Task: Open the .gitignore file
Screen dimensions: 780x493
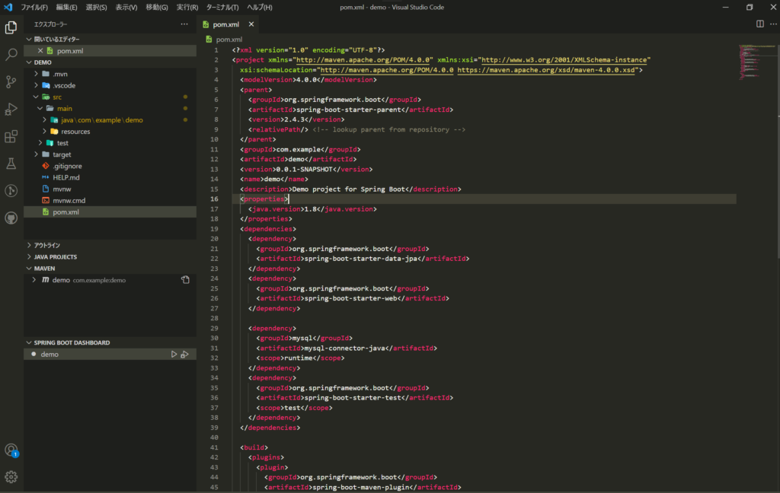Action: coord(110,166)
